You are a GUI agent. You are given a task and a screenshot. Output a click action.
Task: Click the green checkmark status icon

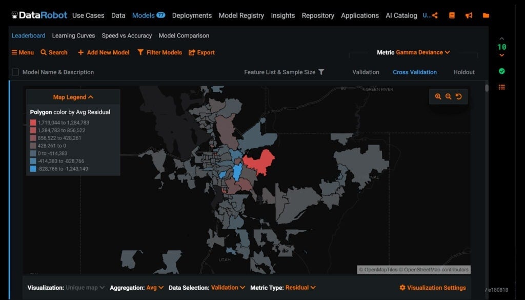(x=501, y=71)
